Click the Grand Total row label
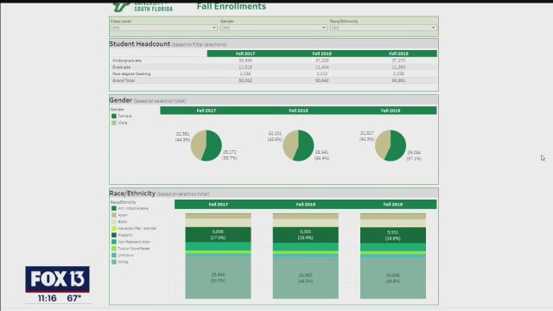This screenshot has height=311, width=553. click(124, 80)
